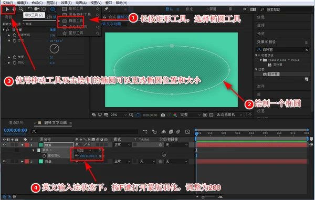Select the Selection (arrow) tool
Viewport: 315px width, 200px height.
tap(7, 9)
